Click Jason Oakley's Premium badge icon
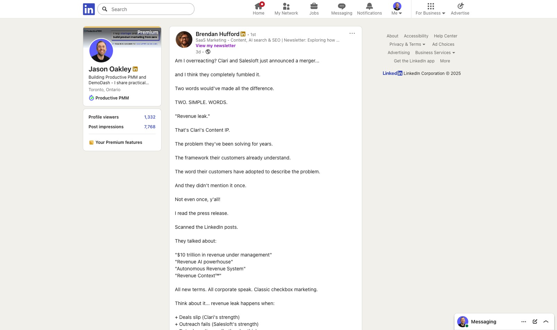The image size is (557, 330). point(135,69)
